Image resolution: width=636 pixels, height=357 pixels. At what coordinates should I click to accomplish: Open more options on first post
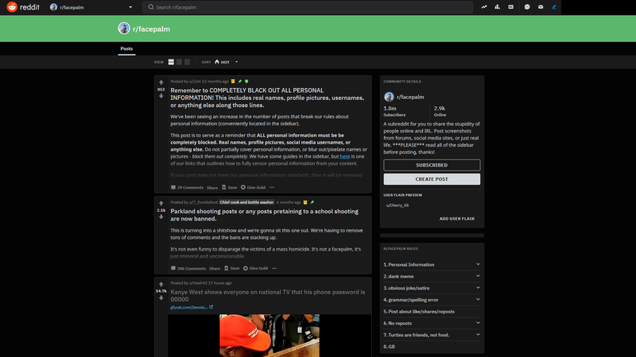click(x=272, y=187)
